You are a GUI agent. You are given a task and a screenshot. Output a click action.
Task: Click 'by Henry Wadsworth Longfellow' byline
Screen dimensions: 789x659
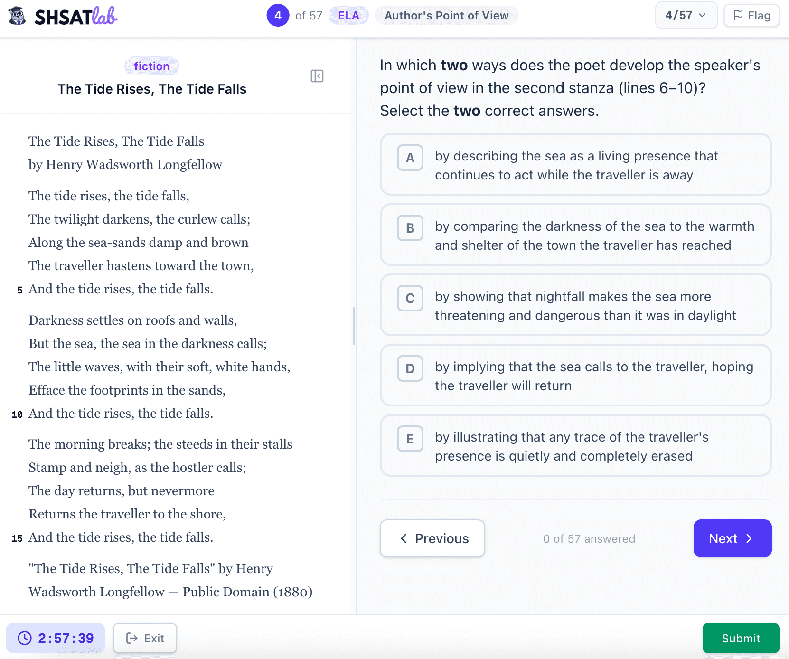click(125, 164)
